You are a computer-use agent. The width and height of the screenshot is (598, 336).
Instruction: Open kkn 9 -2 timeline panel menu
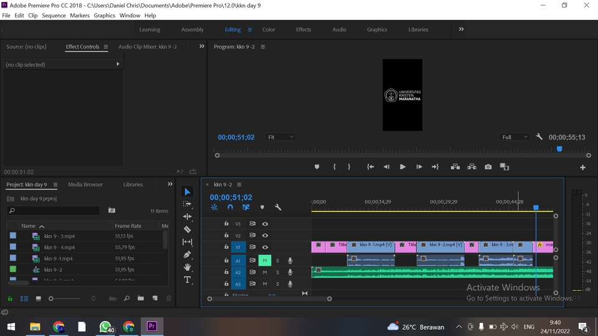point(239,184)
